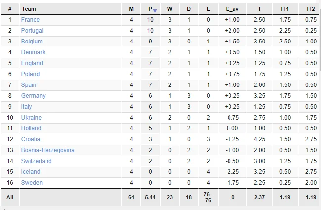
Task: Sort table by Team column header
Action: click(29, 9)
